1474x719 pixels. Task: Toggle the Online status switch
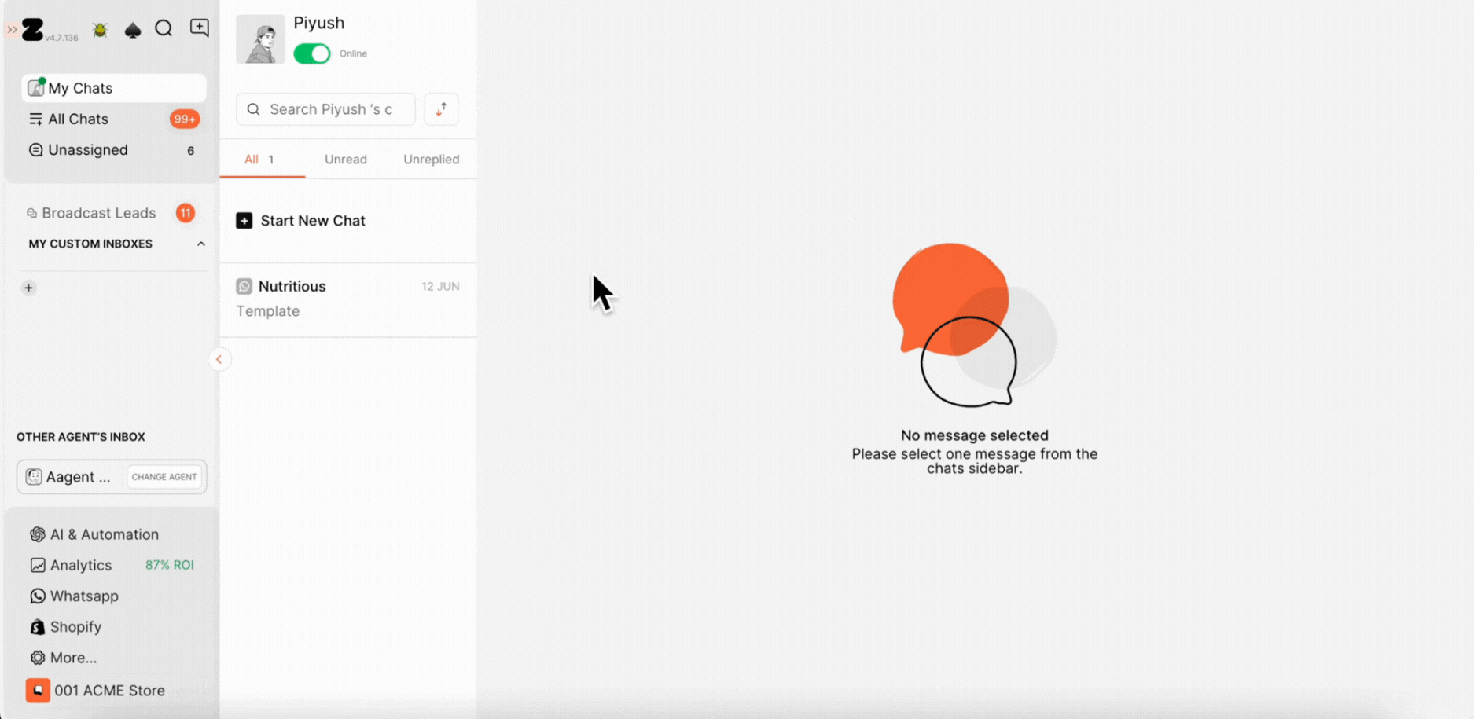coord(312,53)
